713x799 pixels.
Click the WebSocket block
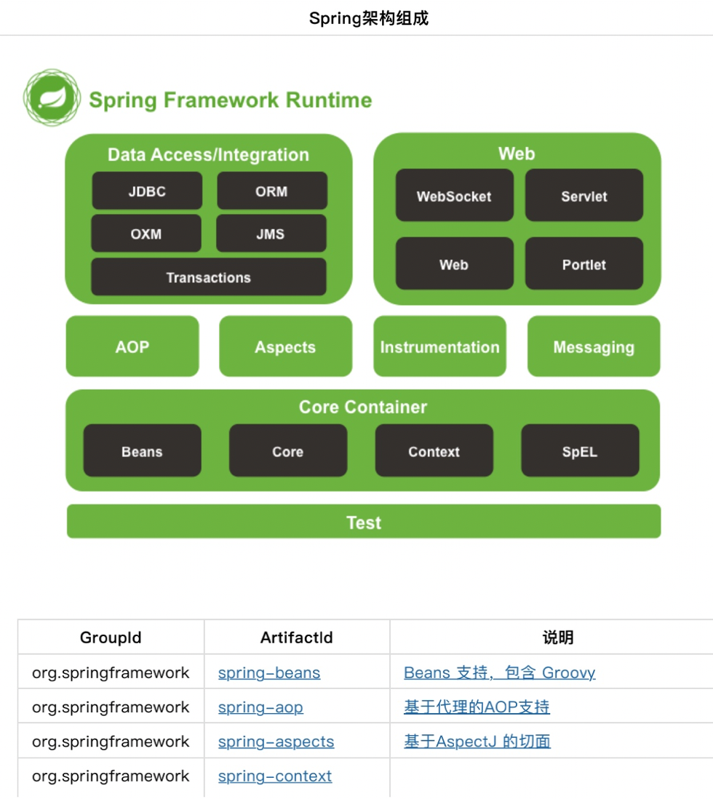click(454, 195)
